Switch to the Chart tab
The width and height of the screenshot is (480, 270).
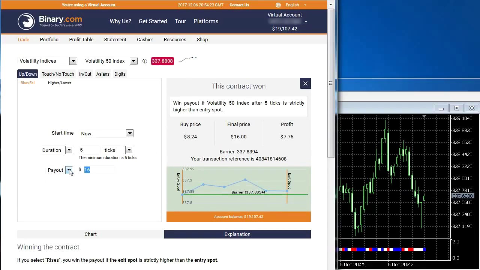90,234
